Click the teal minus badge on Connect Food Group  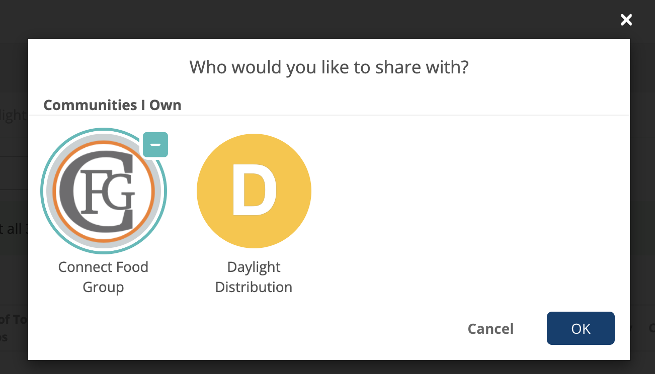tap(155, 145)
